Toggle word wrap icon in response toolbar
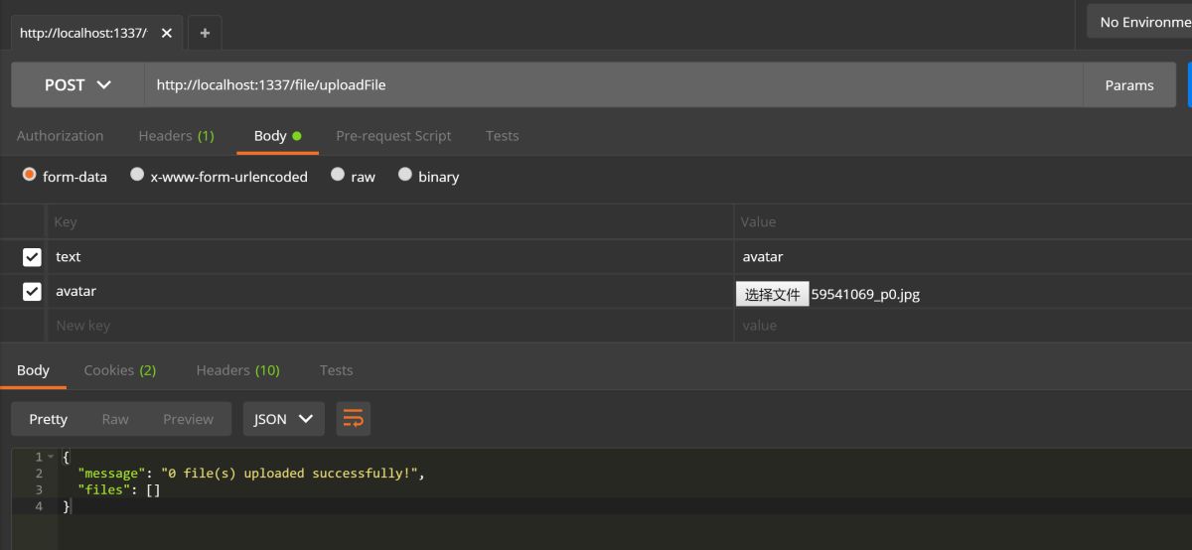Image resolution: width=1192 pixels, height=550 pixels. 354,419
